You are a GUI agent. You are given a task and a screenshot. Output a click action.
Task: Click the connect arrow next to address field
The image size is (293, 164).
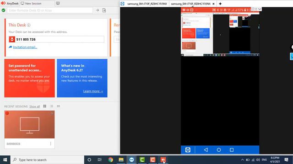(x=98, y=10)
